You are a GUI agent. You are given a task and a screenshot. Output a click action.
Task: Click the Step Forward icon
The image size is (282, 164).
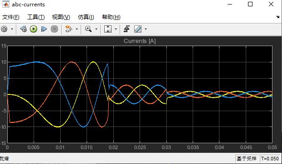pos(44,29)
